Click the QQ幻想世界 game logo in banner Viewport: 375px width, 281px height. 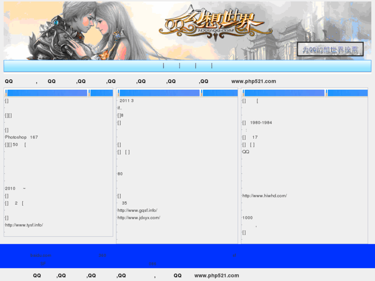pyautogui.click(x=215, y=24)
